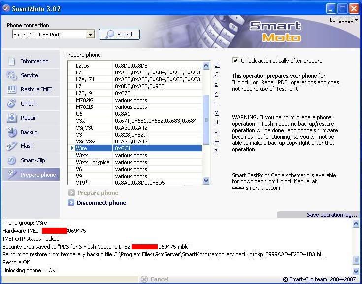Select the L7i phone row
This screenshot has width=362, height=284.
tap(135, 72)
